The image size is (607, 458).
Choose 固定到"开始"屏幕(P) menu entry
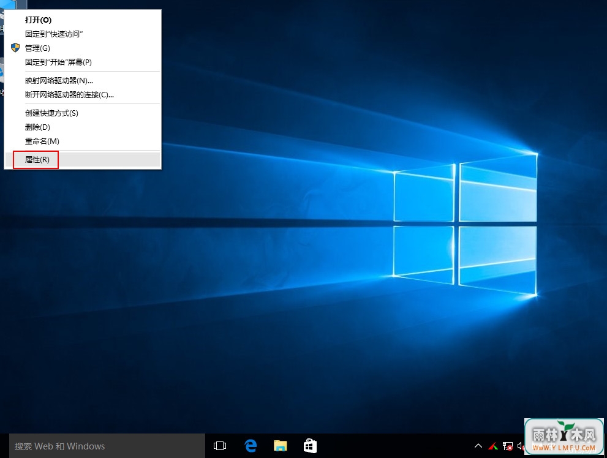(x=83, y=62)
